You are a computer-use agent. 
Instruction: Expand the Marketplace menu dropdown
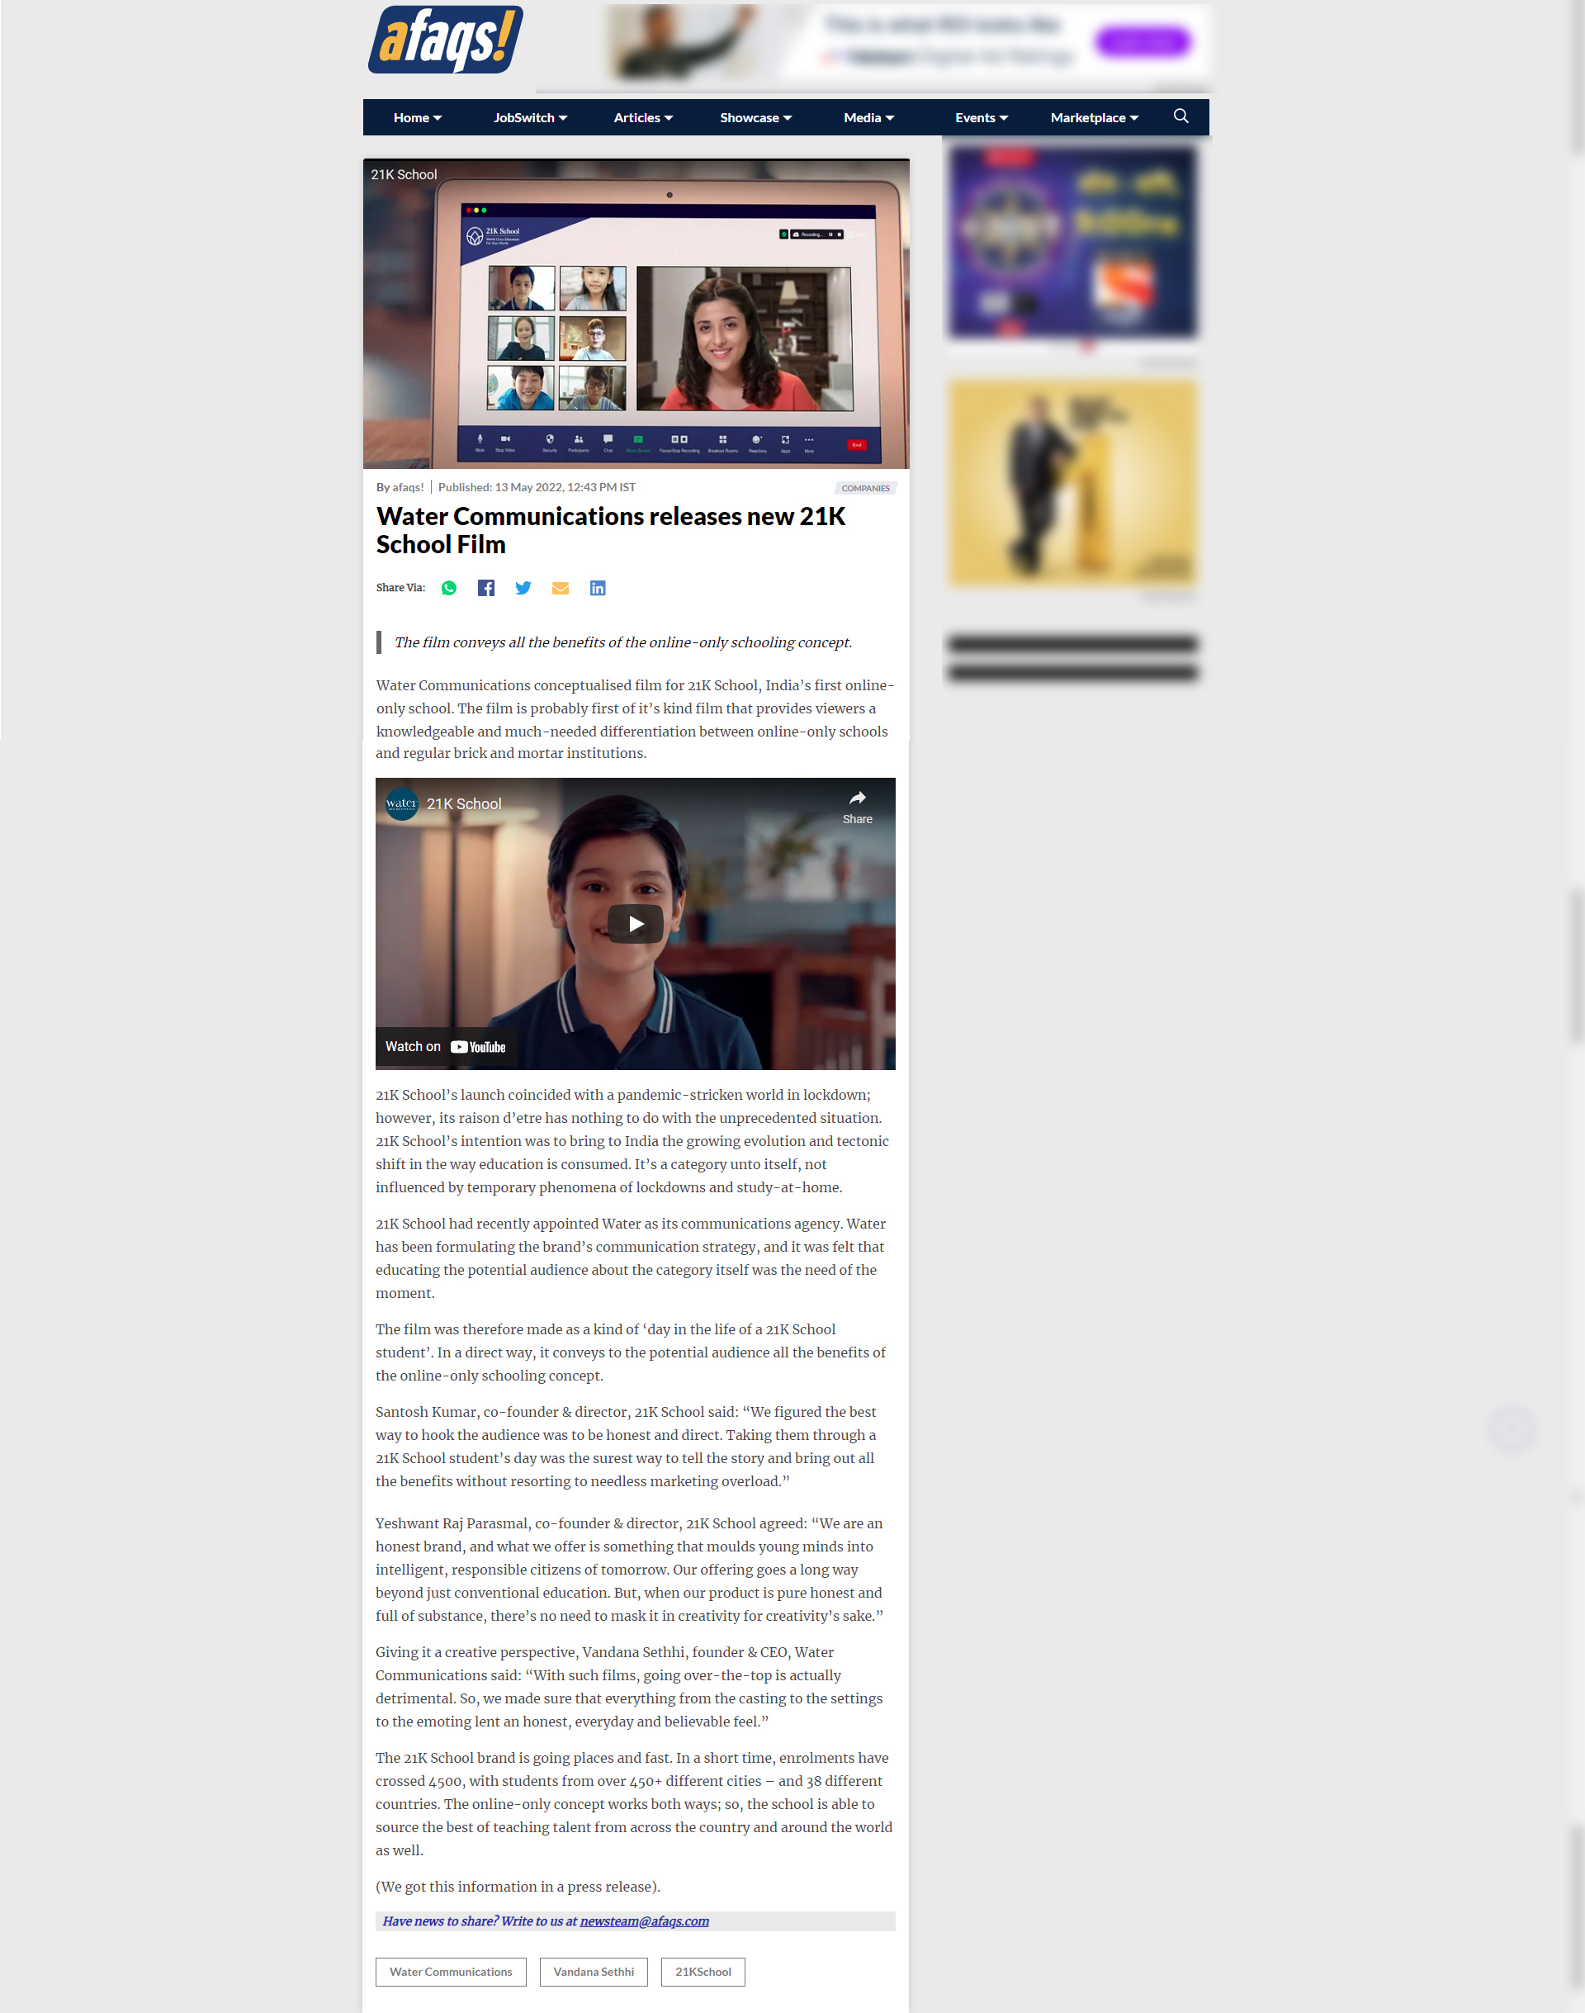click(1094, 118)
